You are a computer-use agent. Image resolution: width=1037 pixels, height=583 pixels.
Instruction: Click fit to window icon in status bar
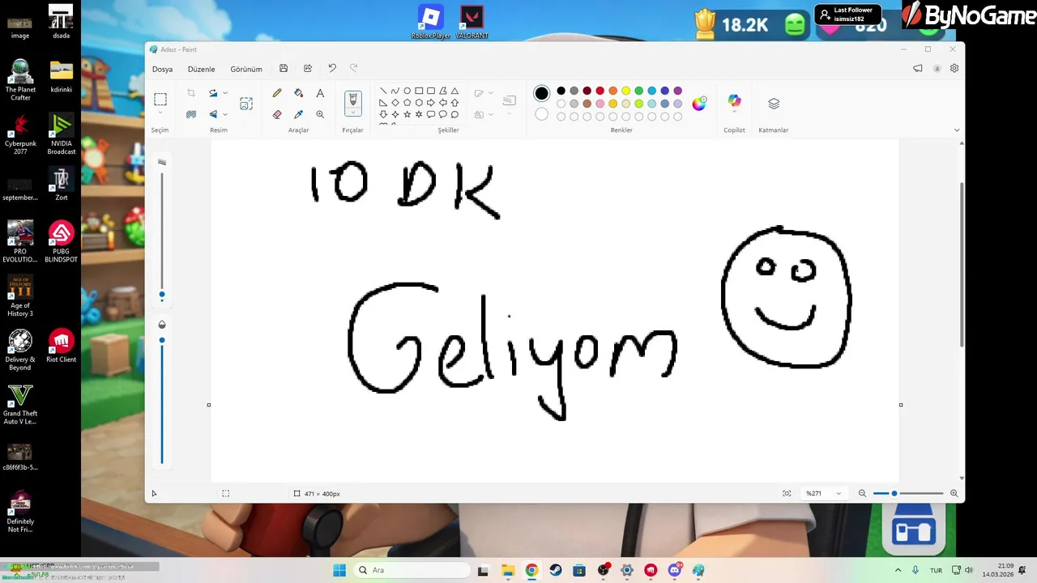787,493
